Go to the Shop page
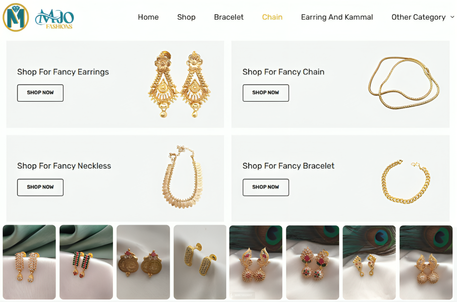Image resolution: width=457 pixels, height=302 pixels. click(x=186, y=17)
